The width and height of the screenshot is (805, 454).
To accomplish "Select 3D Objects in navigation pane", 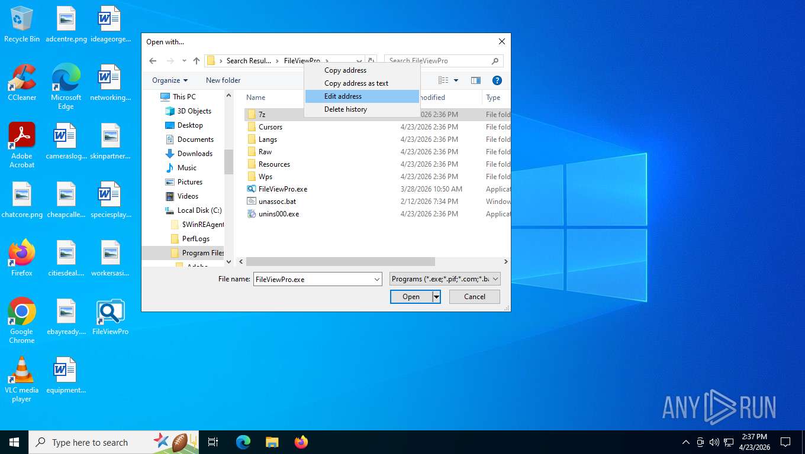I will (194, 111).
